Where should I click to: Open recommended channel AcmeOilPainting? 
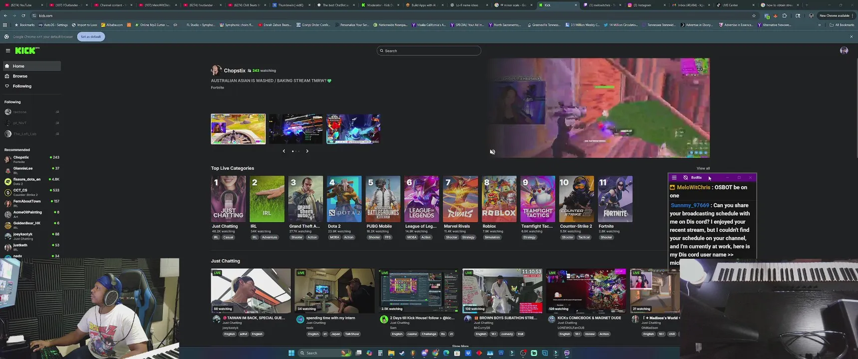[x=31, y=214]
